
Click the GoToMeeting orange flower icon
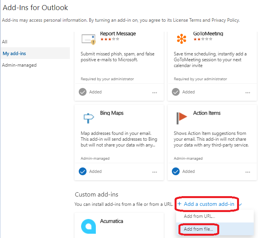coord(181,39)
